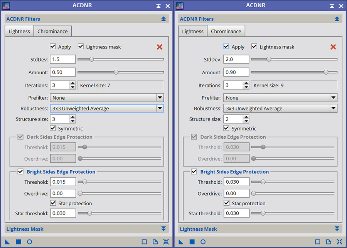Image resolution: width=347 pixels, height=248 pixels.
Task: Click the New Instance triangle icon
Action: pos(8,241)
